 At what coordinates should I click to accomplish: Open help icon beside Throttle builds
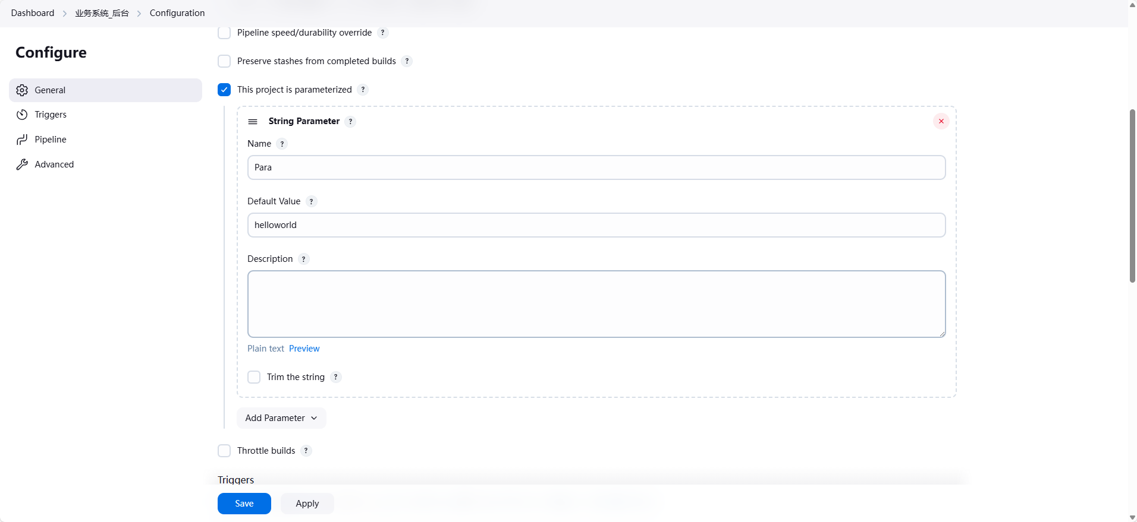(x=306, y=451)
